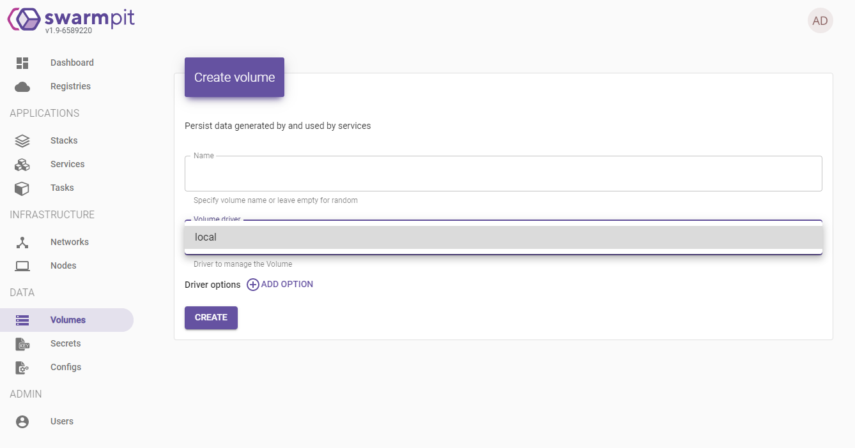Click the Secrets key file icon

point(22,344)
